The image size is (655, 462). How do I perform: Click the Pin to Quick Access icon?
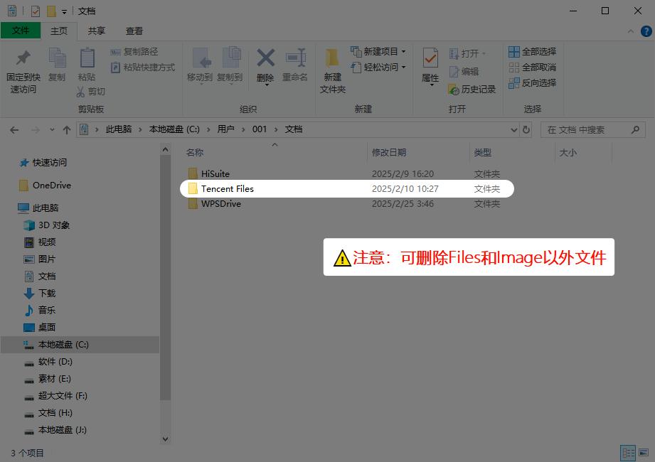[x=23, y=64]
